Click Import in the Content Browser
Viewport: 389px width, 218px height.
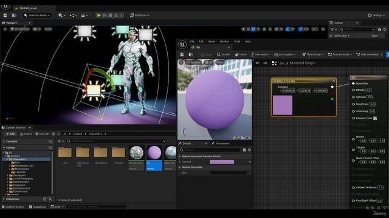[x=26, y=134]
